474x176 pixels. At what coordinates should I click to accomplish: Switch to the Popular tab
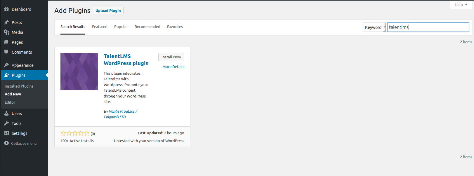[121, 27]
